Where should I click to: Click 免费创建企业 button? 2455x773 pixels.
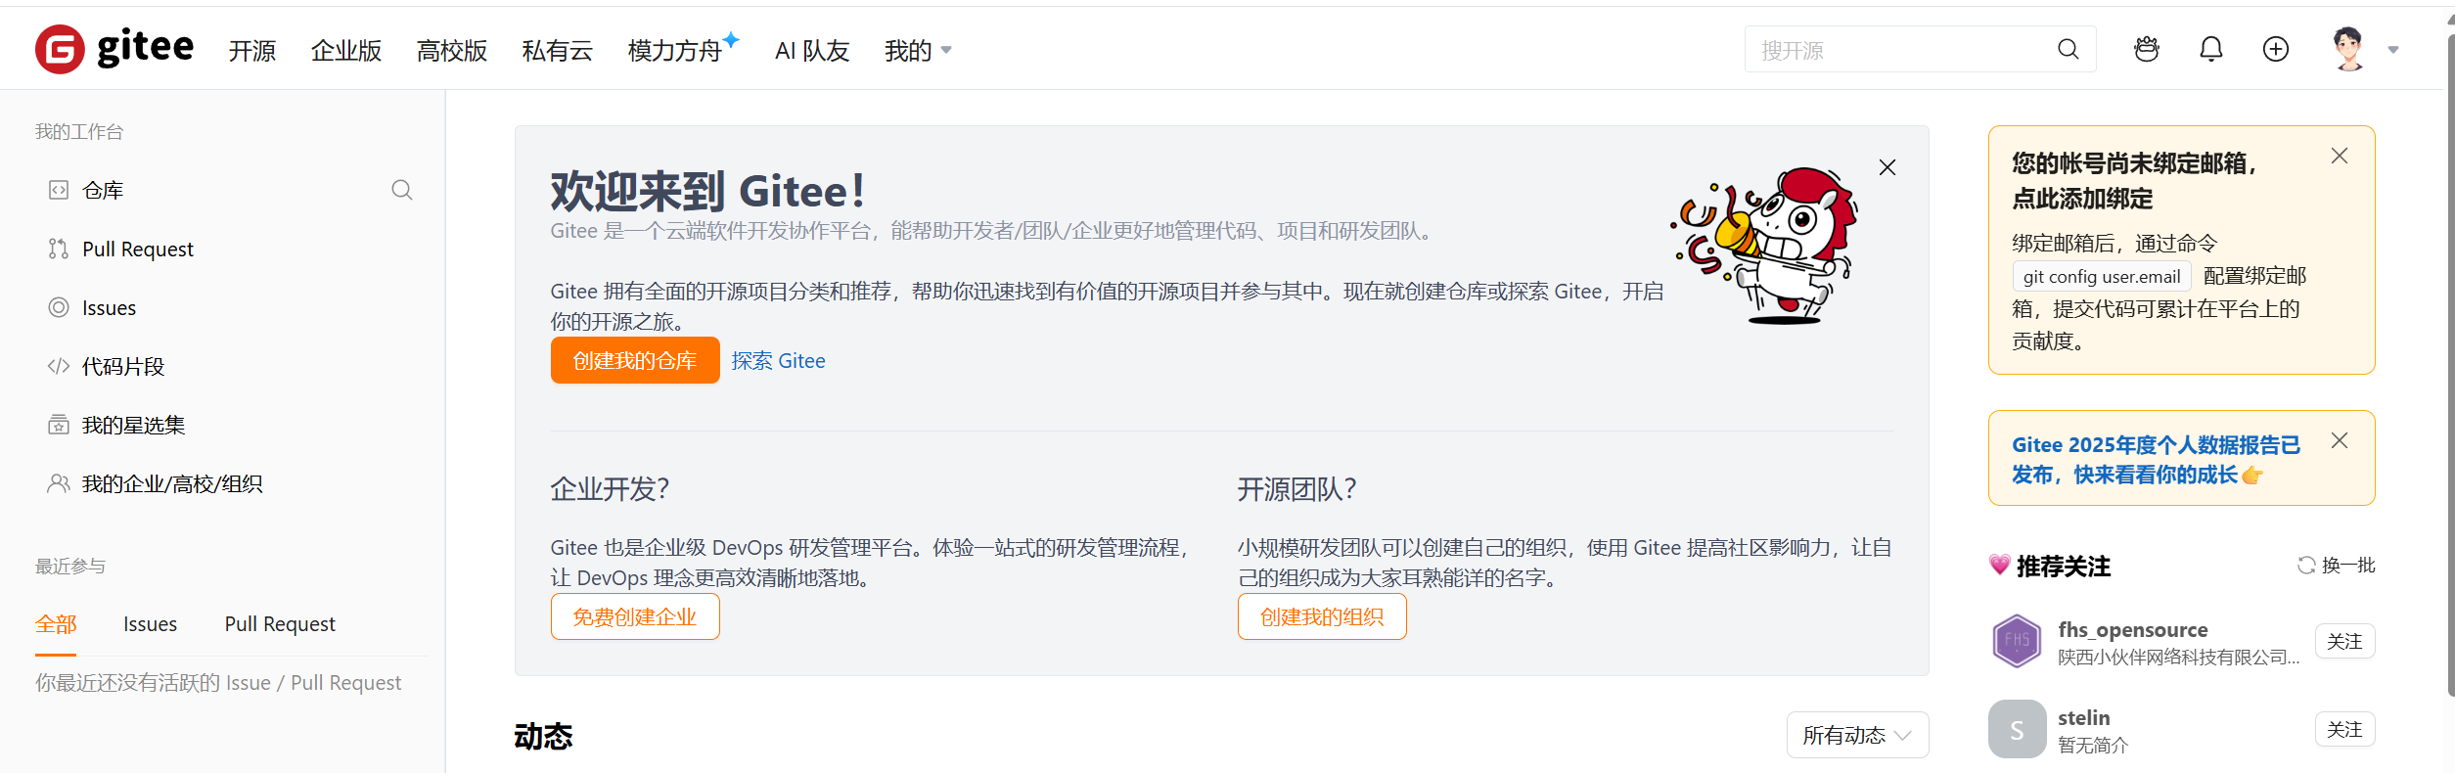click(635, 616)
